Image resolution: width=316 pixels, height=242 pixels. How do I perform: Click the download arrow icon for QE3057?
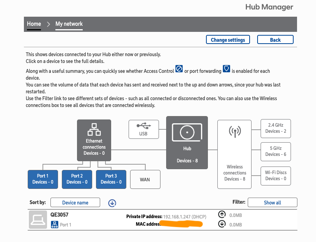pyautogui.click(x=222, y=224)
